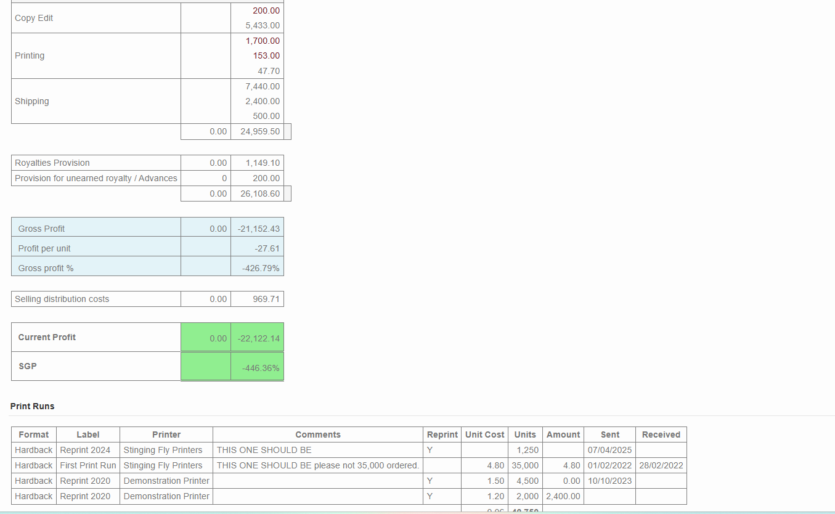Select the green Current Profit total cell

point(257,337)
